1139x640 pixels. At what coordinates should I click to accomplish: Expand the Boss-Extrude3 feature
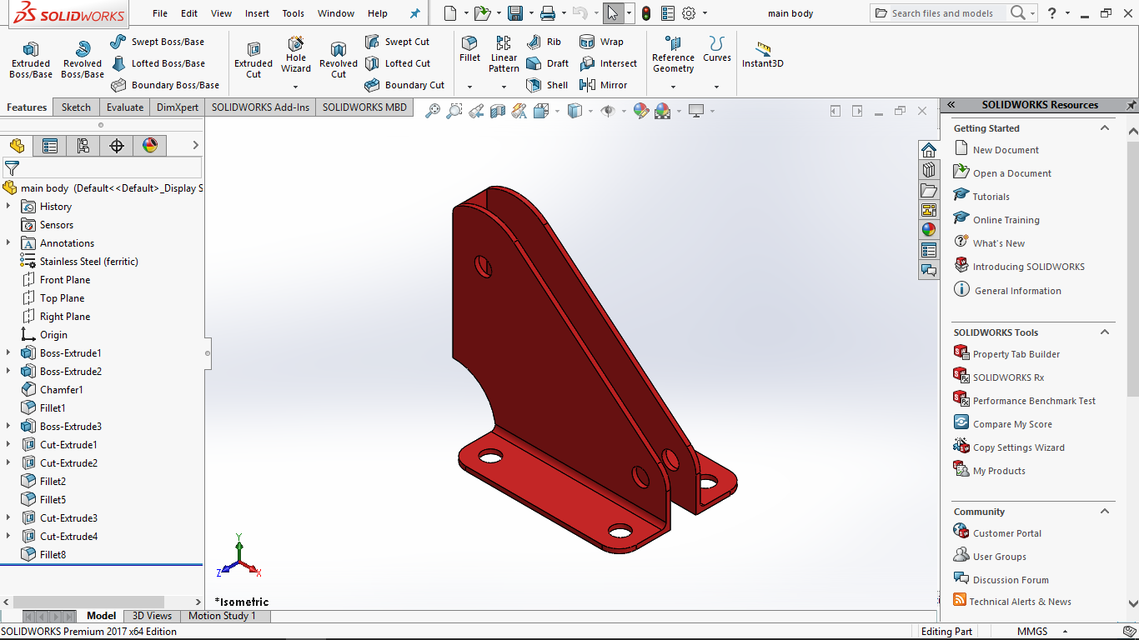(x=8, y=426)
